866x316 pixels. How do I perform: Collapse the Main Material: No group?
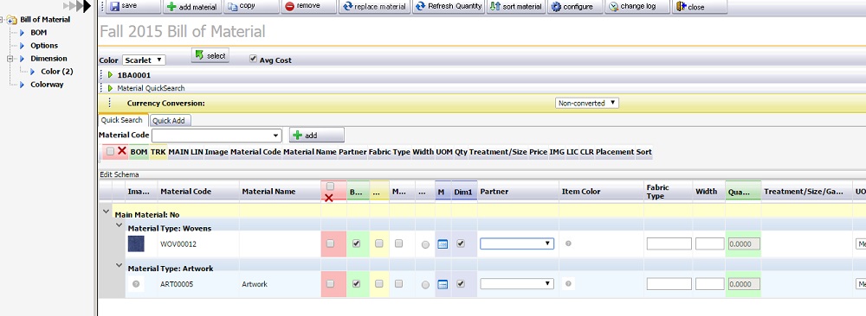tap(106, 211)
